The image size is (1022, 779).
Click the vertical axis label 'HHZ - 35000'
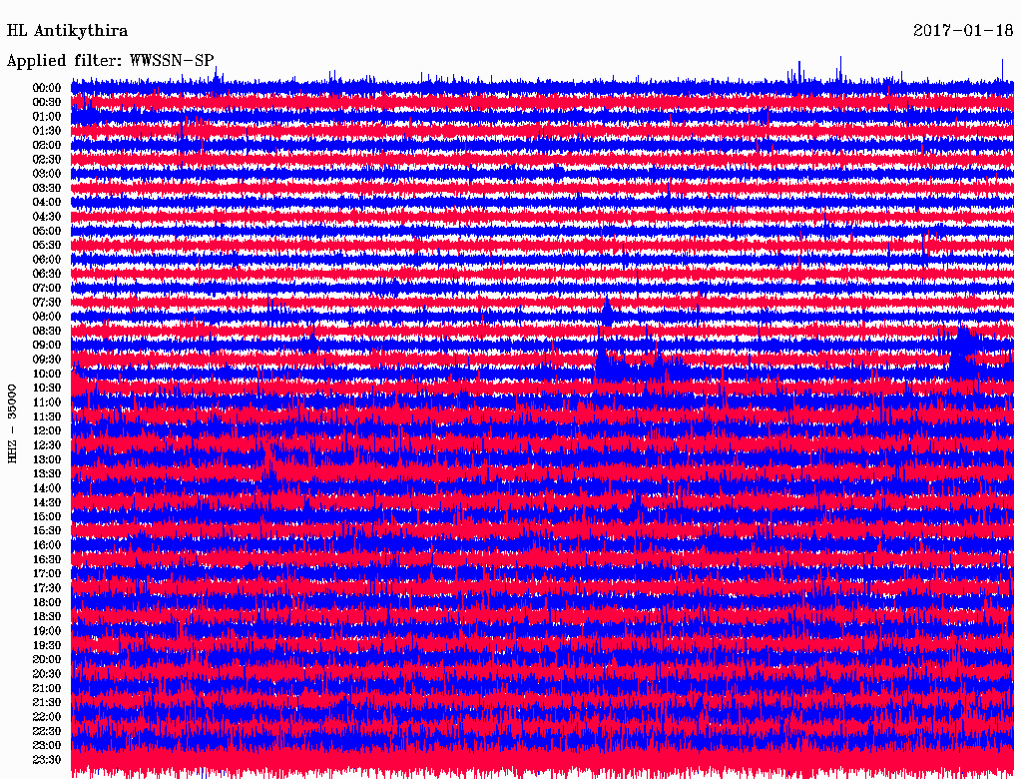pyautogui.click(x=12, y=424)
